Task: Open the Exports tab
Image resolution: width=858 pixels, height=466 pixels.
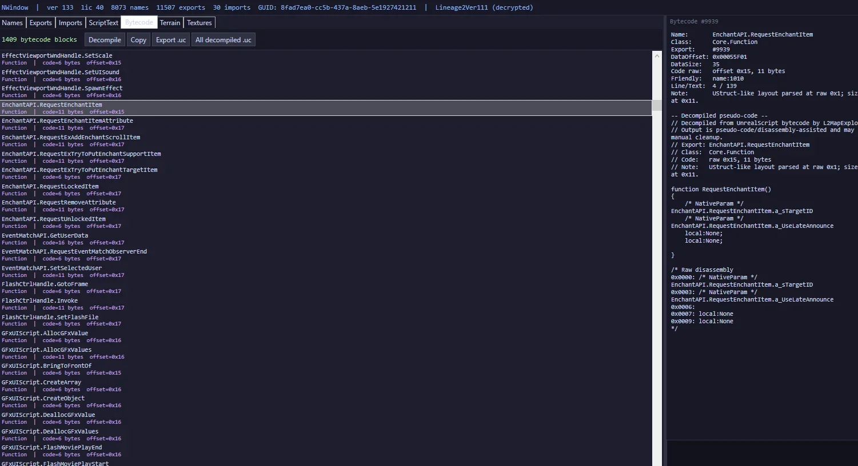Action: click(41, 23)
